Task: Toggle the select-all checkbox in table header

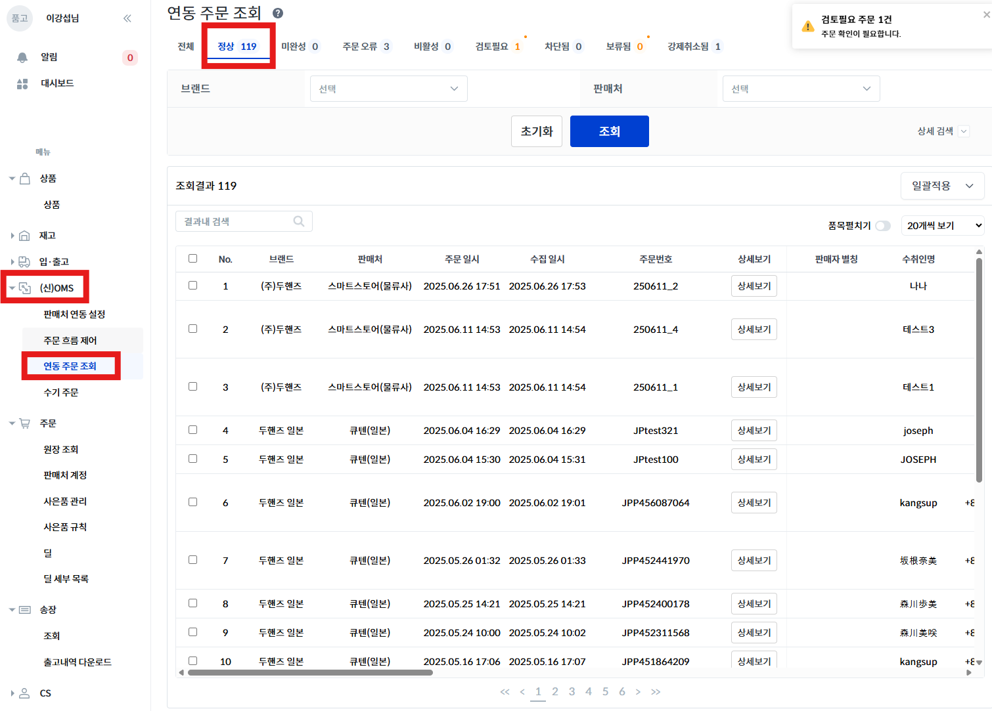Action: [192, 259]
